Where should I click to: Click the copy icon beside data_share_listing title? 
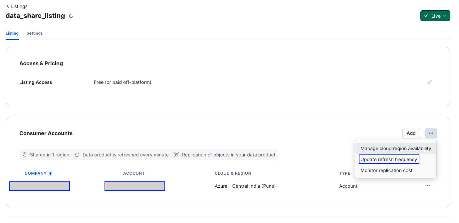tap(71, 16)
